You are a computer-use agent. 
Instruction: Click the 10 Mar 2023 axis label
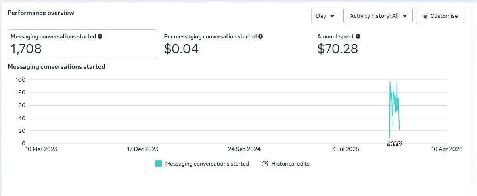[41, 149]
